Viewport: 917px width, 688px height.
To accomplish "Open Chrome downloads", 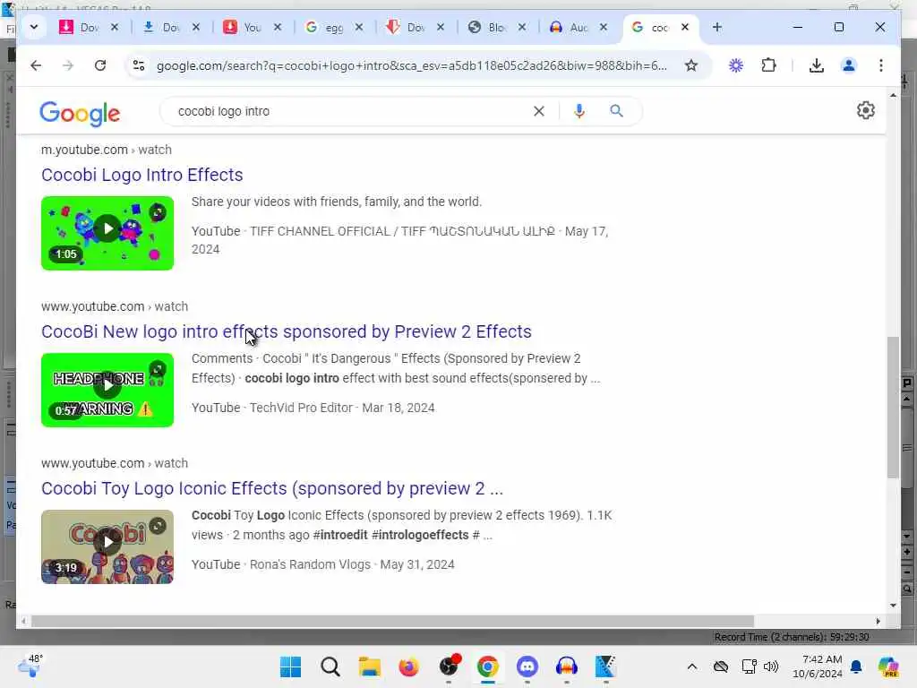I will click(817, 65).
